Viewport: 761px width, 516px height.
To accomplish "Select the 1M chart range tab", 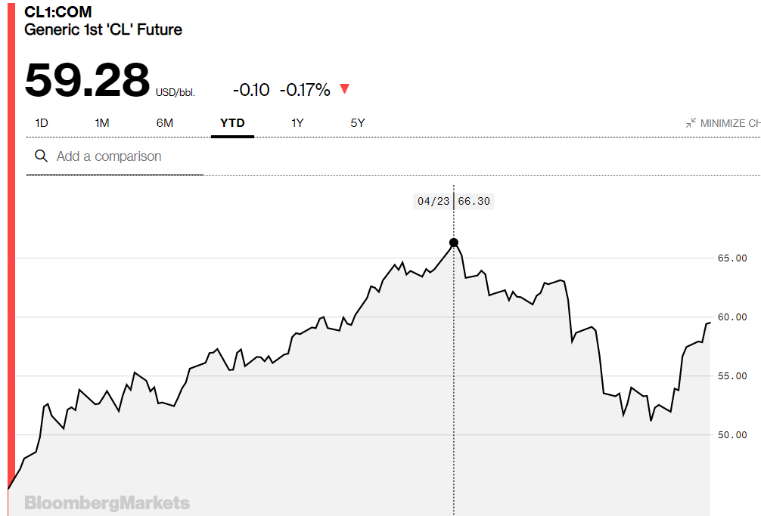I will click(102, 123).
